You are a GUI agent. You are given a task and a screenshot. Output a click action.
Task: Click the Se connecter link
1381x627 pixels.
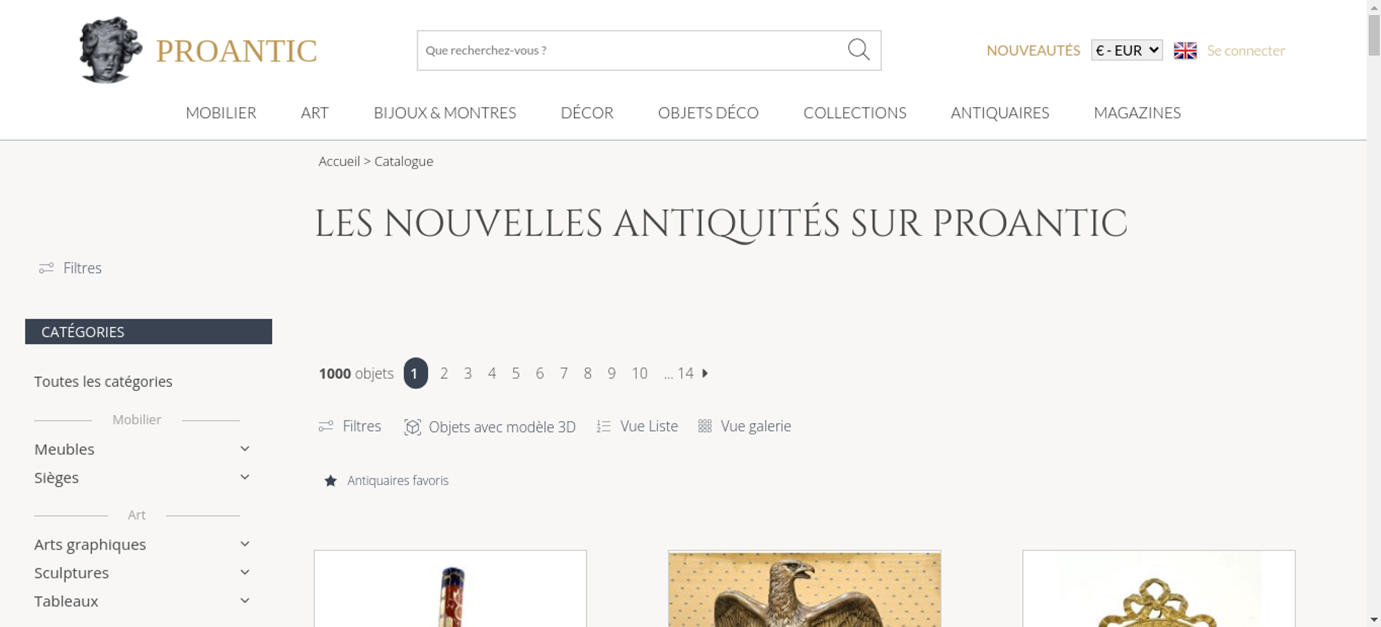point(1246,50)
